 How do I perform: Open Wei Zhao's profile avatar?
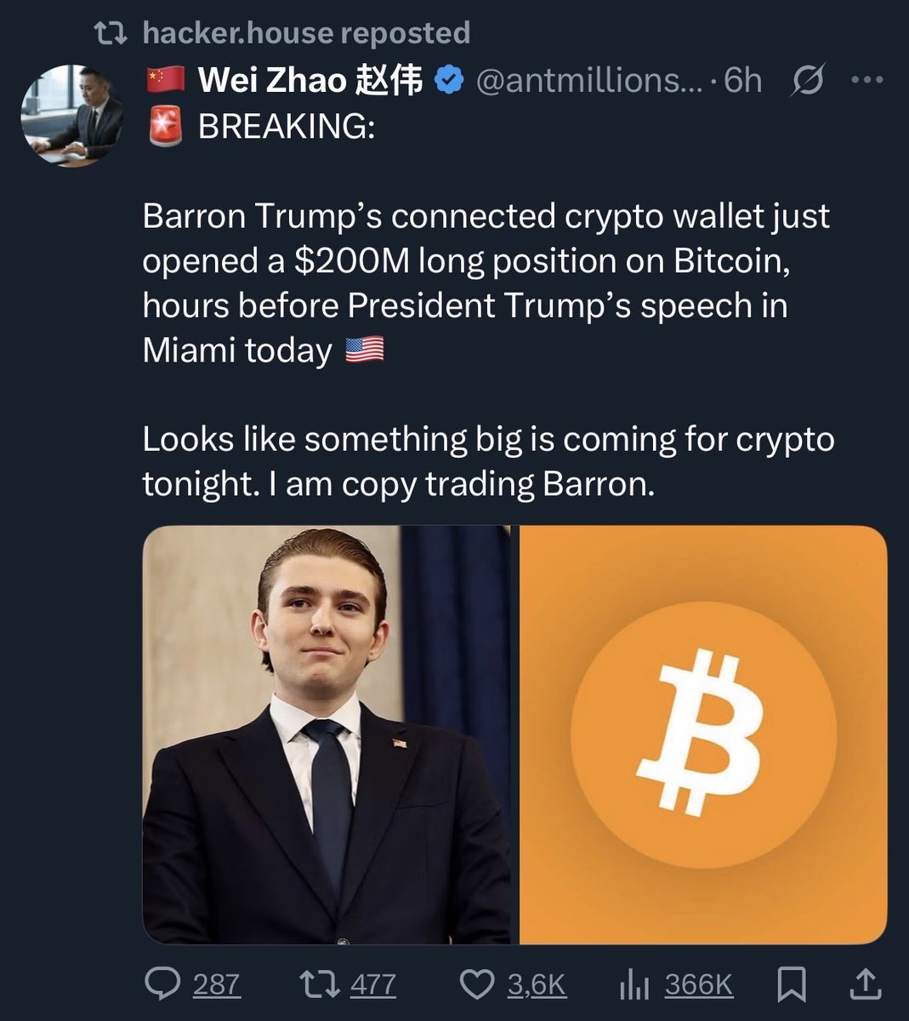(71, 115)
